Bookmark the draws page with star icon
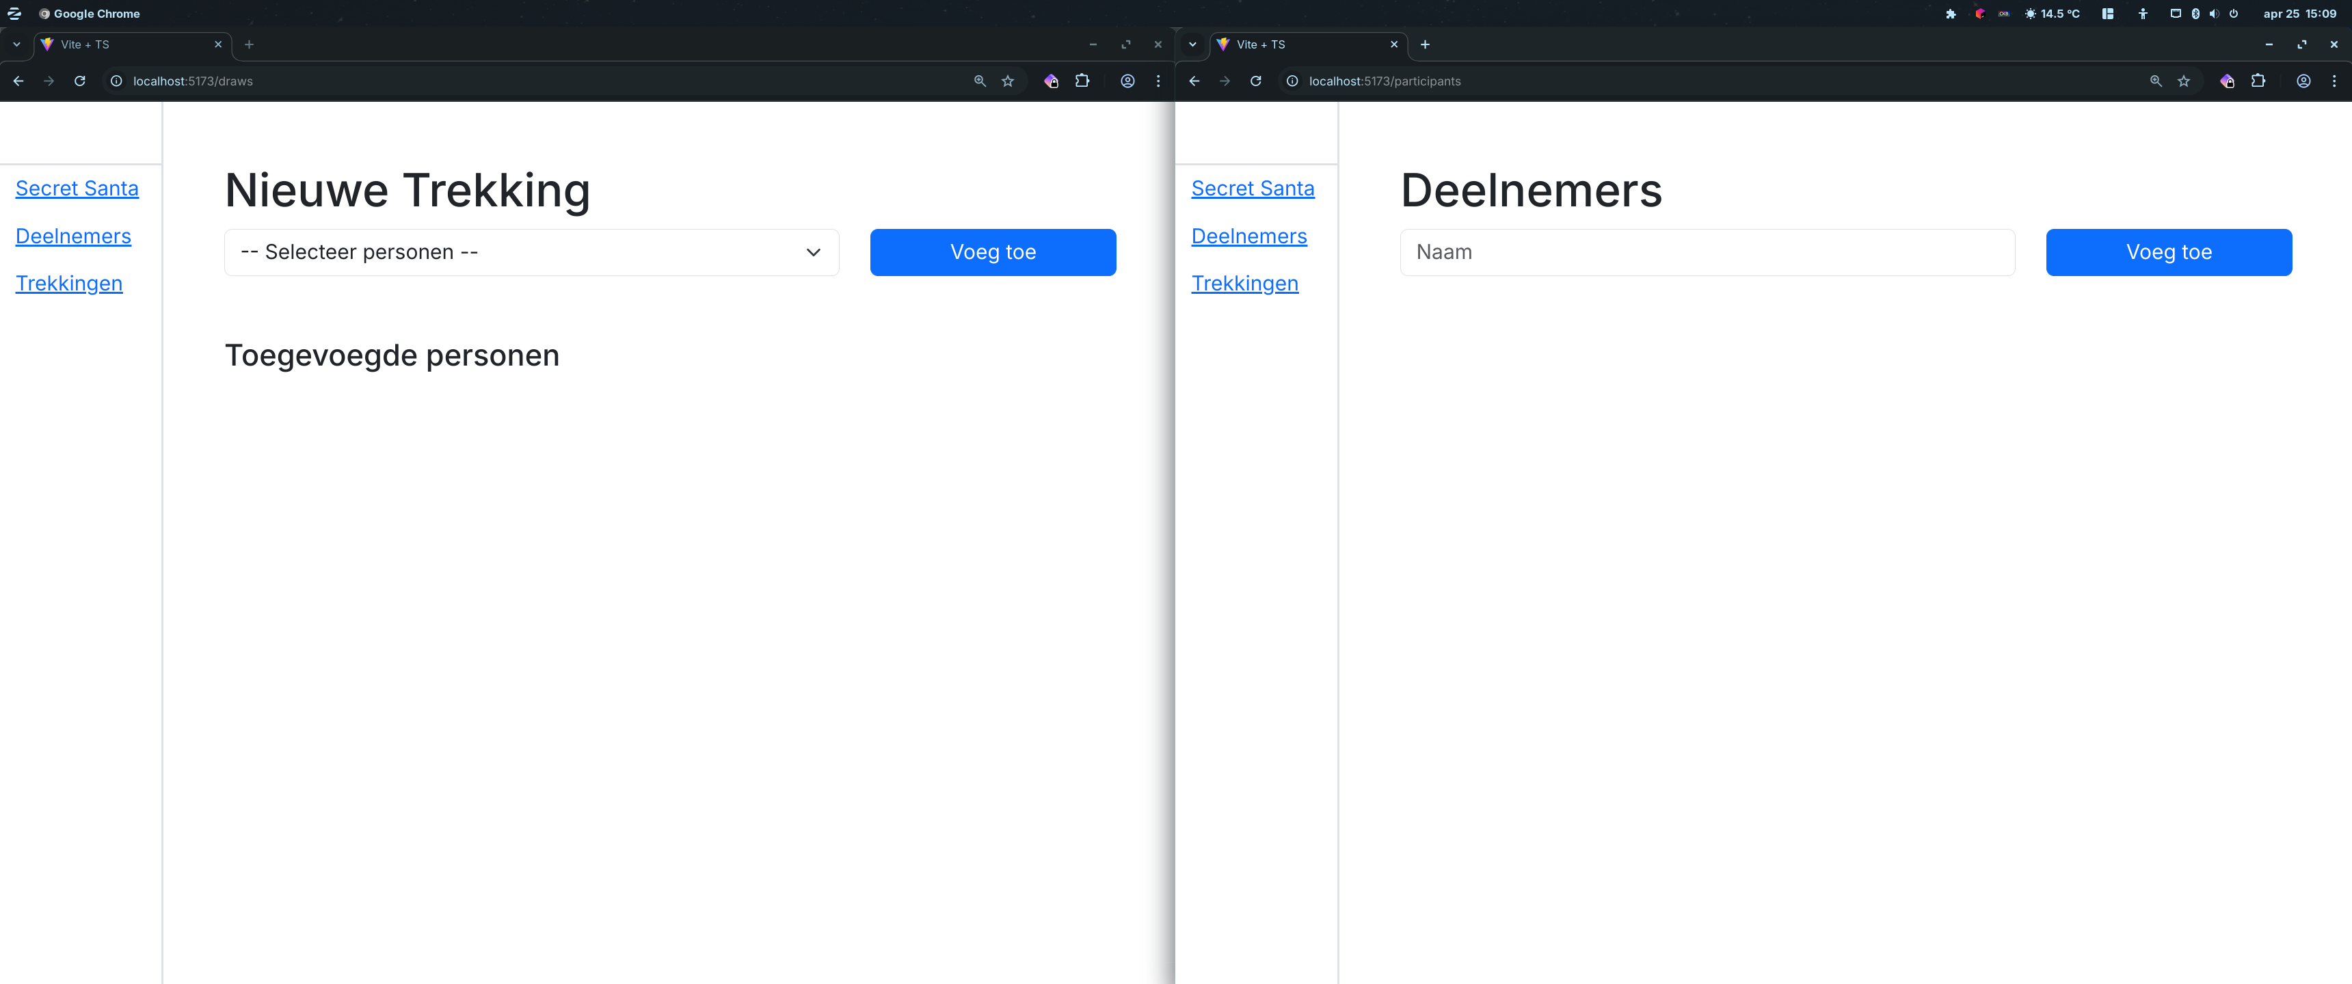2352x984 pixels. (x=1007, y=81)
